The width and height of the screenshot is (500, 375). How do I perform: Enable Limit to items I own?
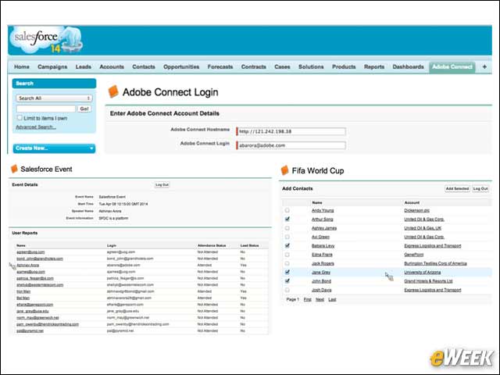click(20, 118)
